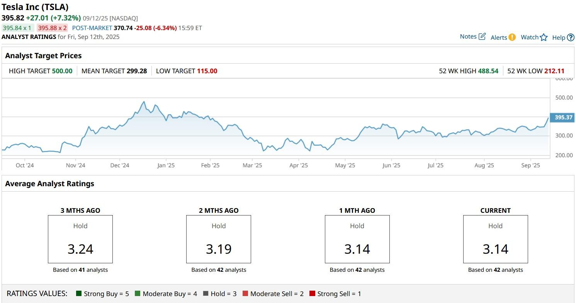Click the red ask price 395.88 x 2

coord(53,28)
